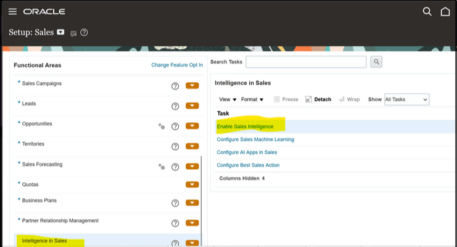Select Sales Campaigns functional area
The image size is (457, 247).
(42, 83)
